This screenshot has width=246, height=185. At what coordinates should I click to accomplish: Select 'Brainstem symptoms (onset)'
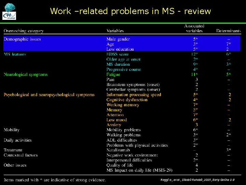tap(133, 85)
